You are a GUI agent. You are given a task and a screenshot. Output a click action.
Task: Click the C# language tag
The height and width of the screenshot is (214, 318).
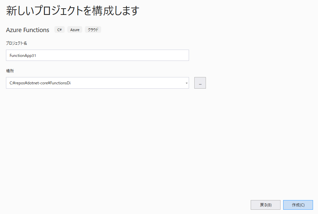tap(59, 30)
